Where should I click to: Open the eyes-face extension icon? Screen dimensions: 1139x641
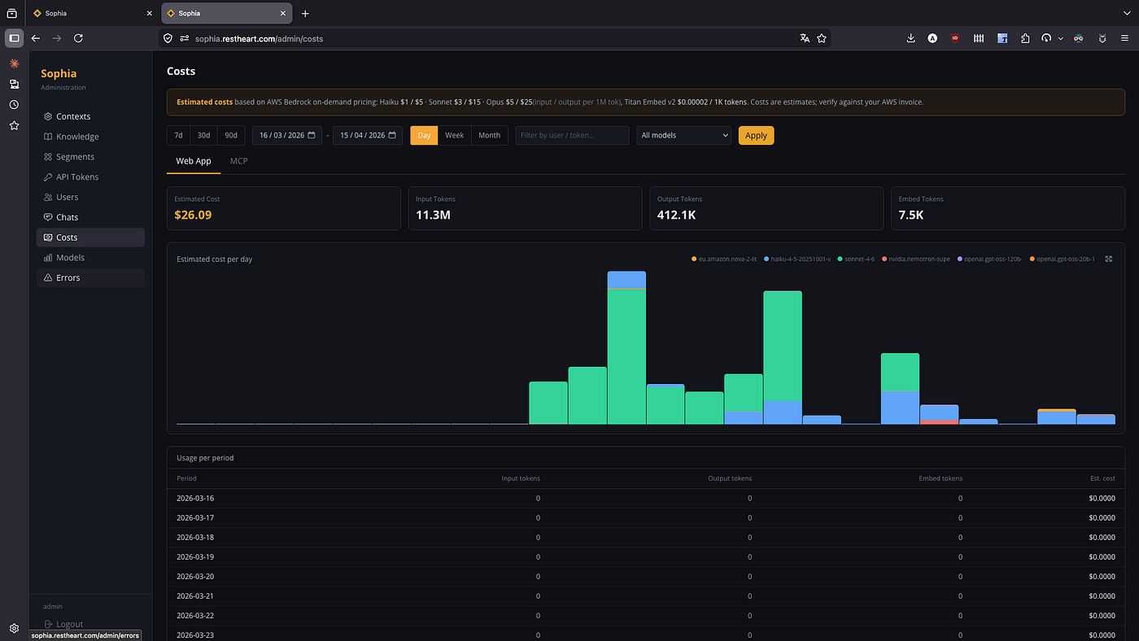pyautogui.click(x=1079, y=38)
